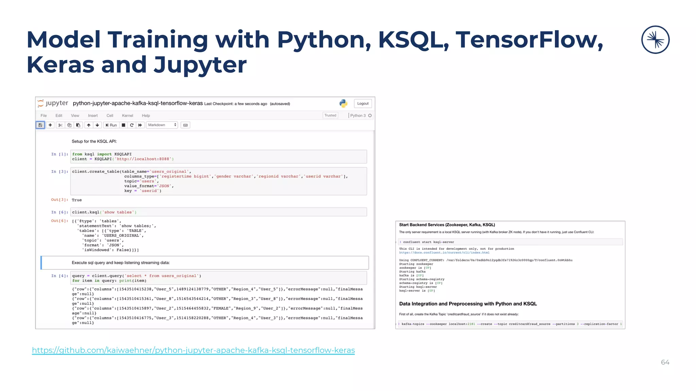
Task: Run the selected cell
Action: (x=111, y=125)
